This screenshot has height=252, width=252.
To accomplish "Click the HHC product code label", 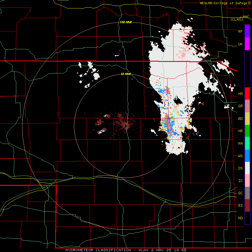I will coord(246,17).
